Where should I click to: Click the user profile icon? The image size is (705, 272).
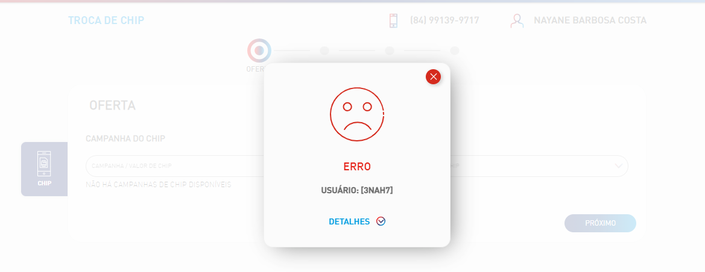pos(517,20)
